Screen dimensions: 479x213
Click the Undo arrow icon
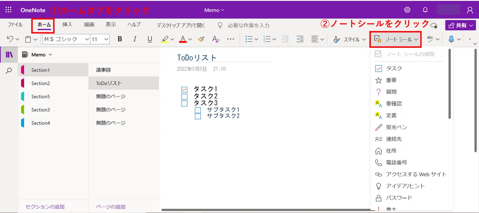coord(10,39)
